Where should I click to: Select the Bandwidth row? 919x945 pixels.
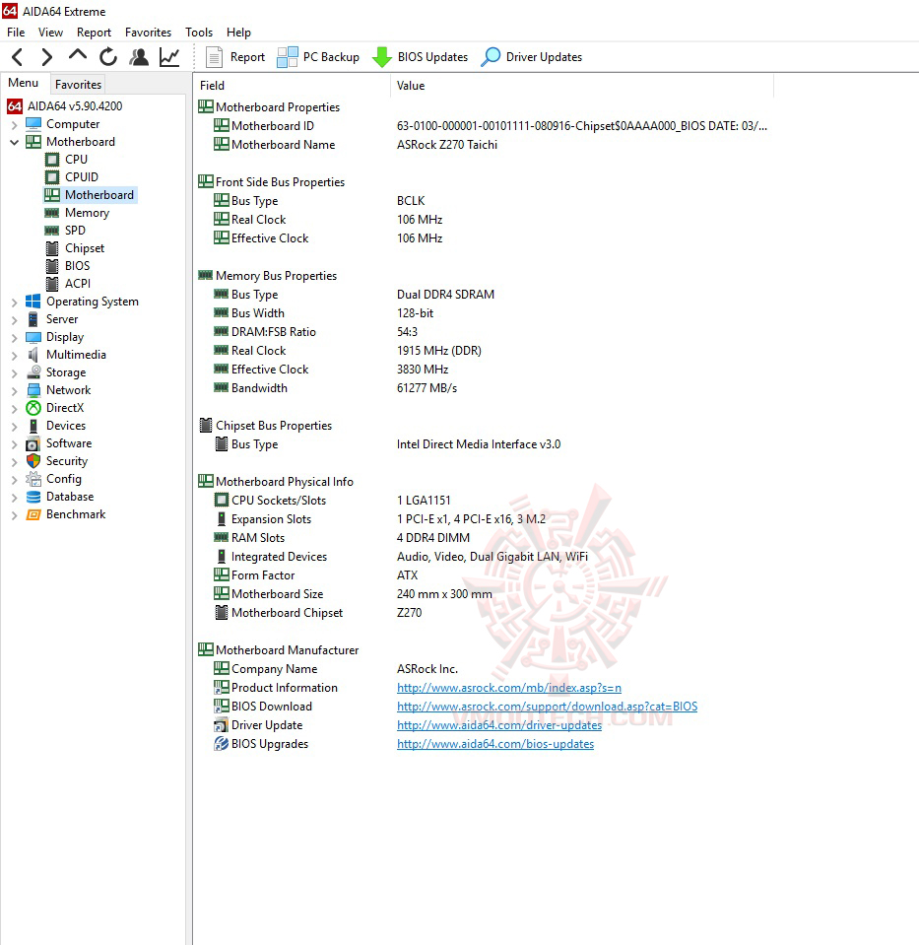(x=484, y=388)
